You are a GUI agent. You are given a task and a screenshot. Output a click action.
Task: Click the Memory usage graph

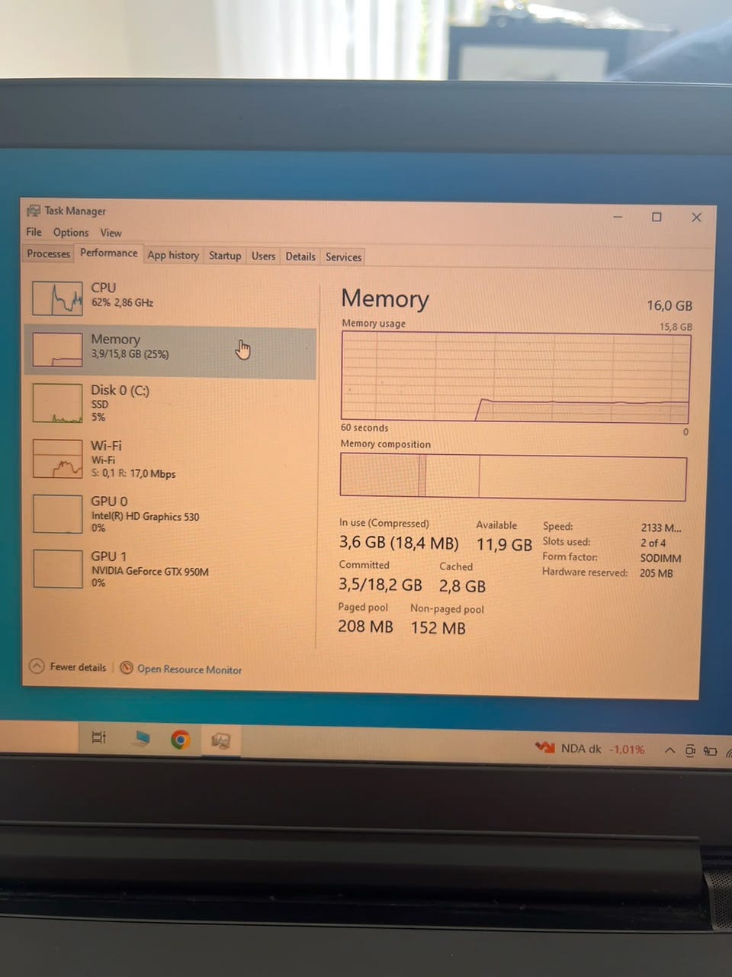point(515,378)
